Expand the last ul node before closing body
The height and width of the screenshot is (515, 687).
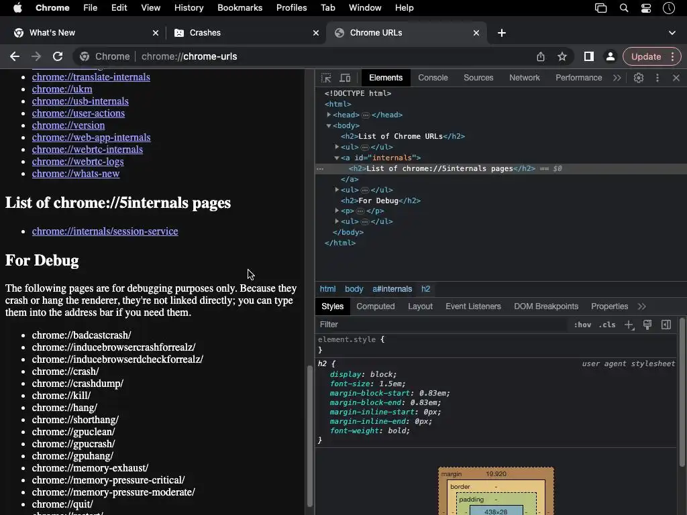(x=337, y=221)
